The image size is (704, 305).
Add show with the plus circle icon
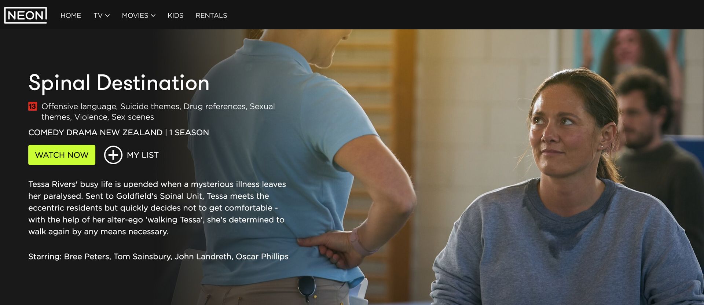113,155
